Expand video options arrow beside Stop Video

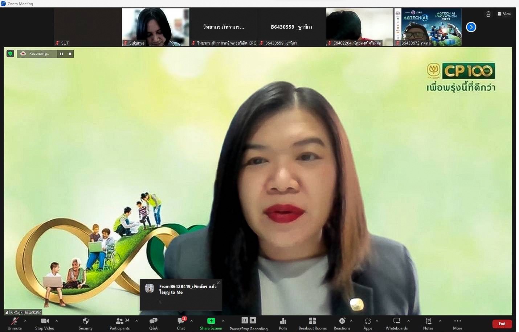[57, 321]
